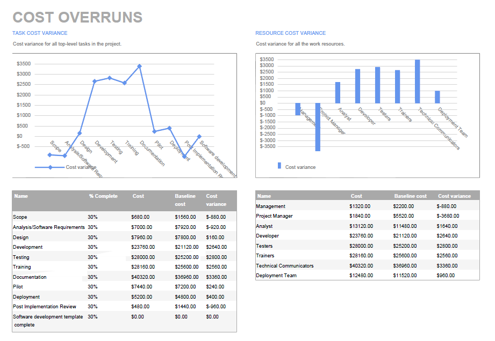Viewport: 495px width, 341px height.
Task: Click the resource table Baseline cost header
Action: [410, 196]
